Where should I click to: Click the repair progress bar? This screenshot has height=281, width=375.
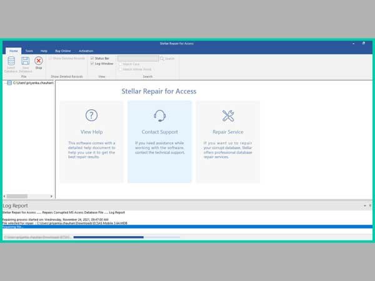(x=126, y=237)
